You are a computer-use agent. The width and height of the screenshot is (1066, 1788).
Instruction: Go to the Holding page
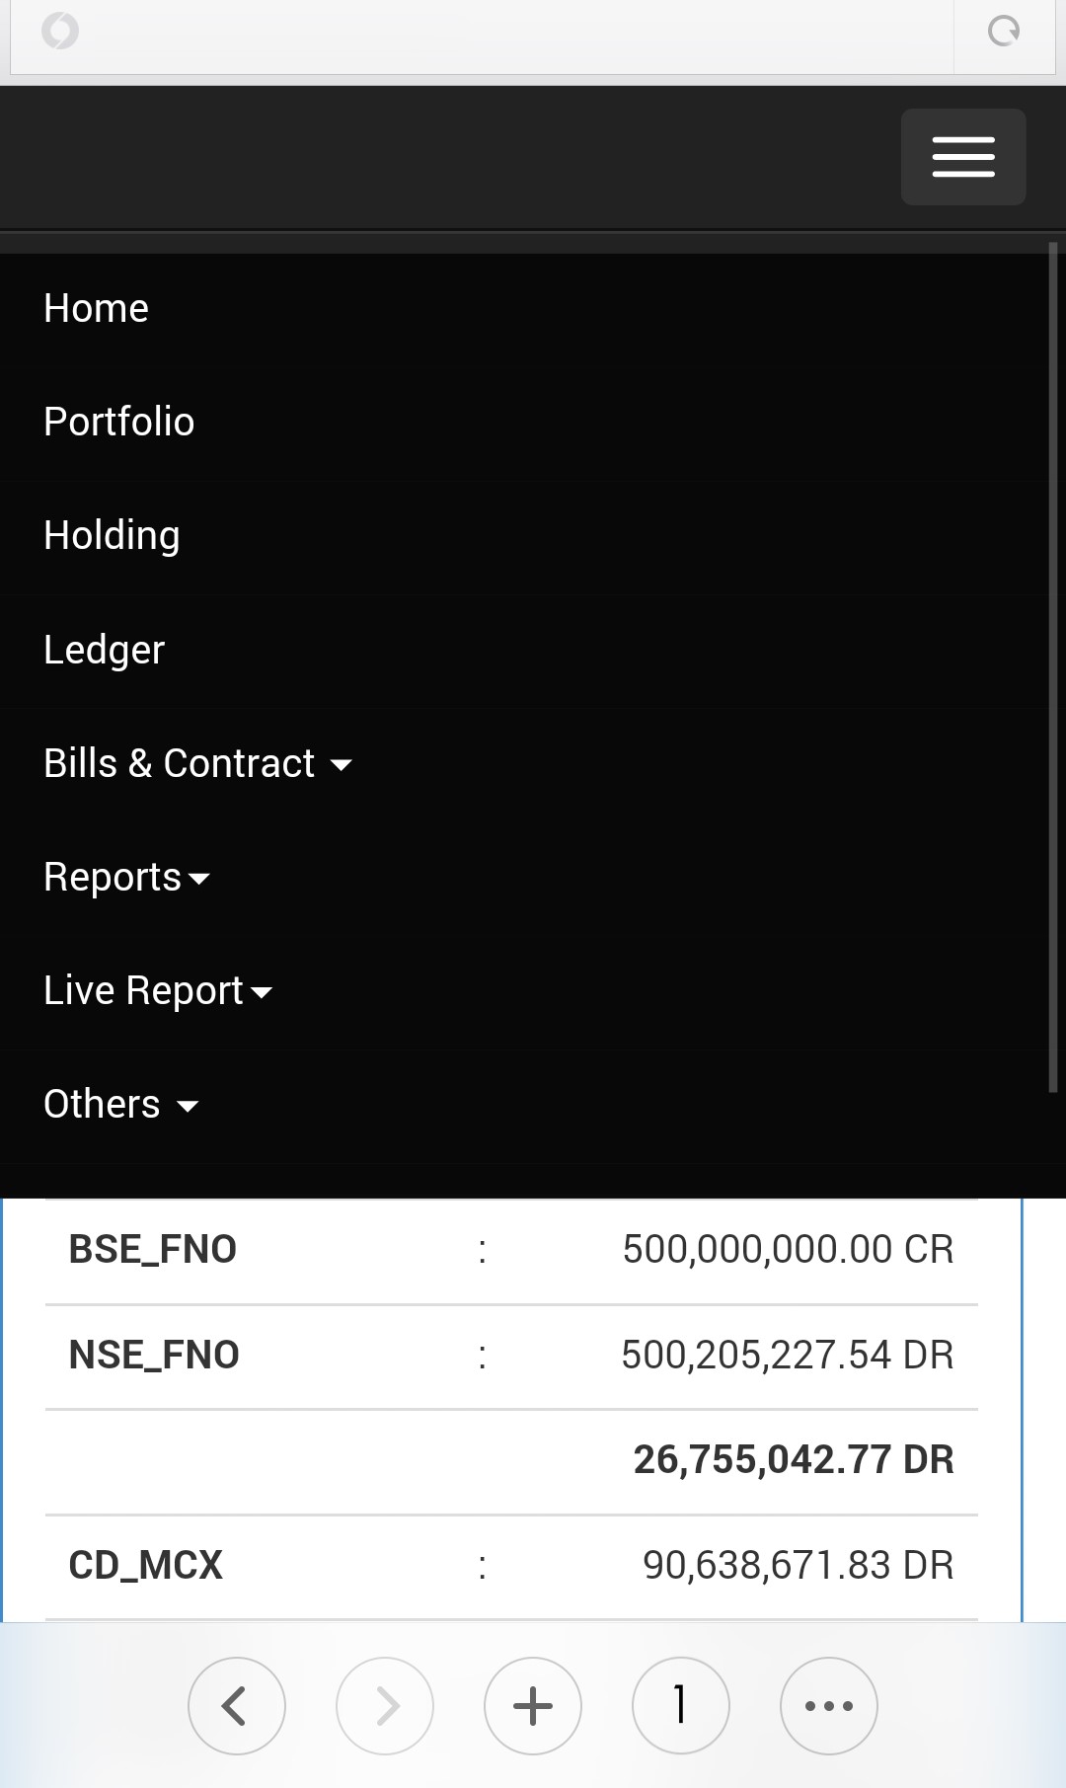tap(112, 535)
